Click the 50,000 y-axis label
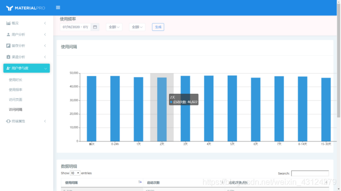Screen dimensions: 341x191 pyautogui.click(x=74, y=73)
